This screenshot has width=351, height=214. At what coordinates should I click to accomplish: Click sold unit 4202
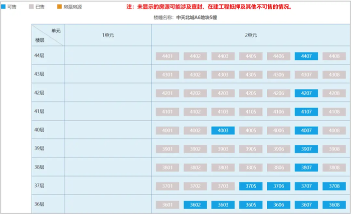tap(195, 93)
